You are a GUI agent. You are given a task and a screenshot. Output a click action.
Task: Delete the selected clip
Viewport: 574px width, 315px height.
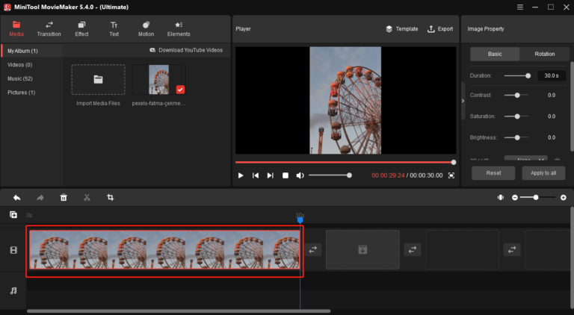click(64, 197)
